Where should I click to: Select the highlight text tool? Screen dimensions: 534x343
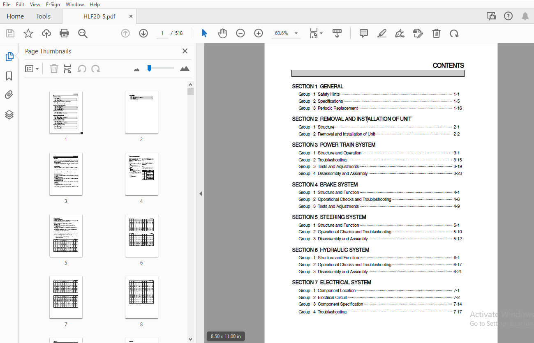(382, 33)
